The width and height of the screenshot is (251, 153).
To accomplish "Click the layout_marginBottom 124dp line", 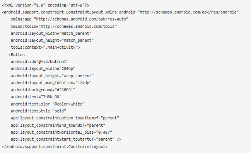I will coord(51,83).
